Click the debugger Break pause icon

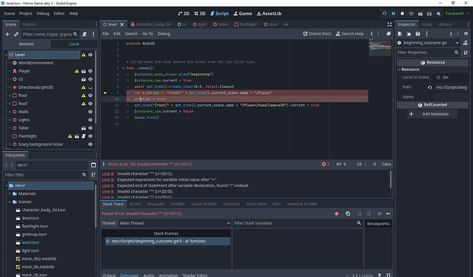(380, 213)
